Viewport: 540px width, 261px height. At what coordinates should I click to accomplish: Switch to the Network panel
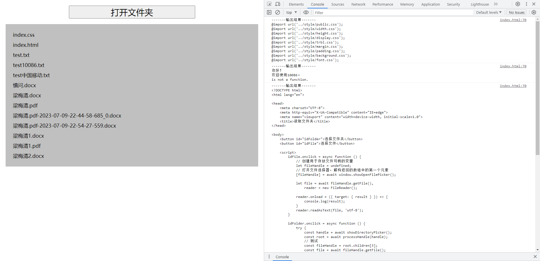358,4
